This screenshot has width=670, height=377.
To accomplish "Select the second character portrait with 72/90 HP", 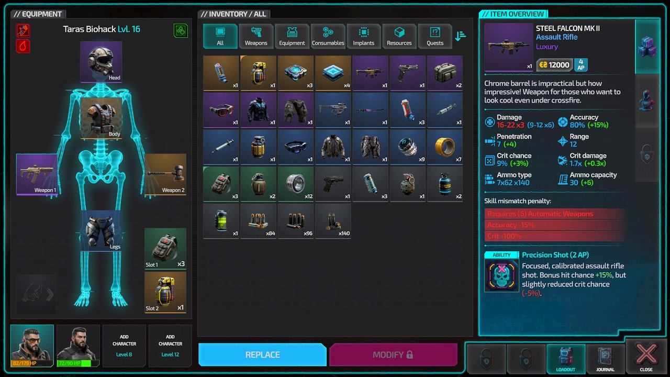I will 78,346.
